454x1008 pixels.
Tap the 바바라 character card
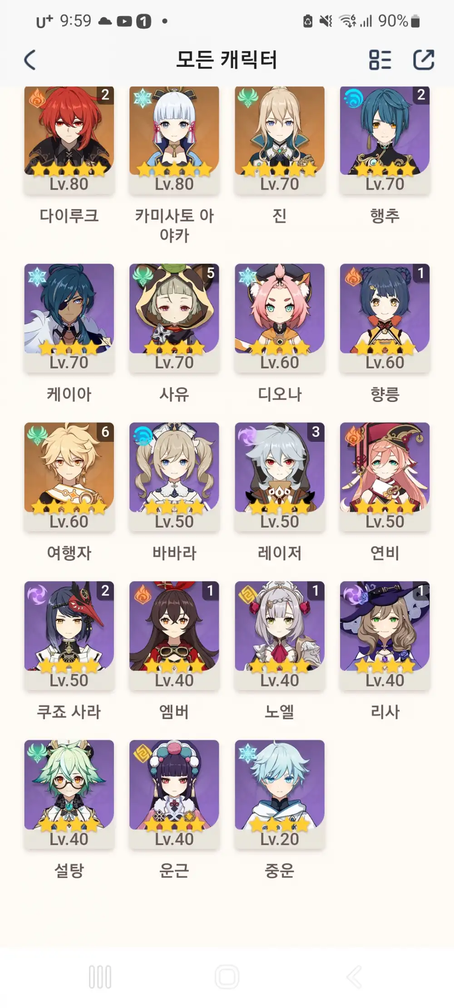[174, 477]
